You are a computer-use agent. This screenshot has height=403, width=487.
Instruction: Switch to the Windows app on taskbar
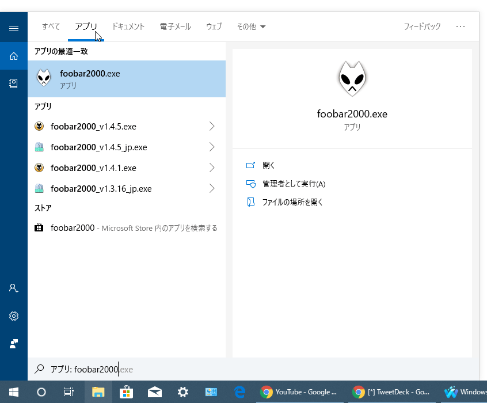pos(464,392)
